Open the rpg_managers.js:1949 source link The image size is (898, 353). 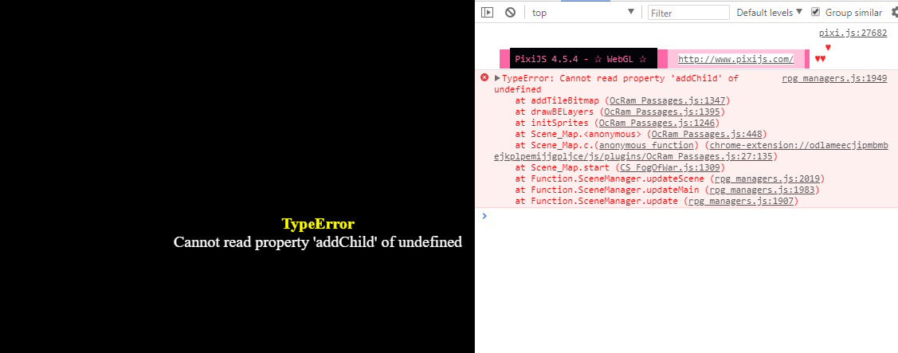(834, 79)
